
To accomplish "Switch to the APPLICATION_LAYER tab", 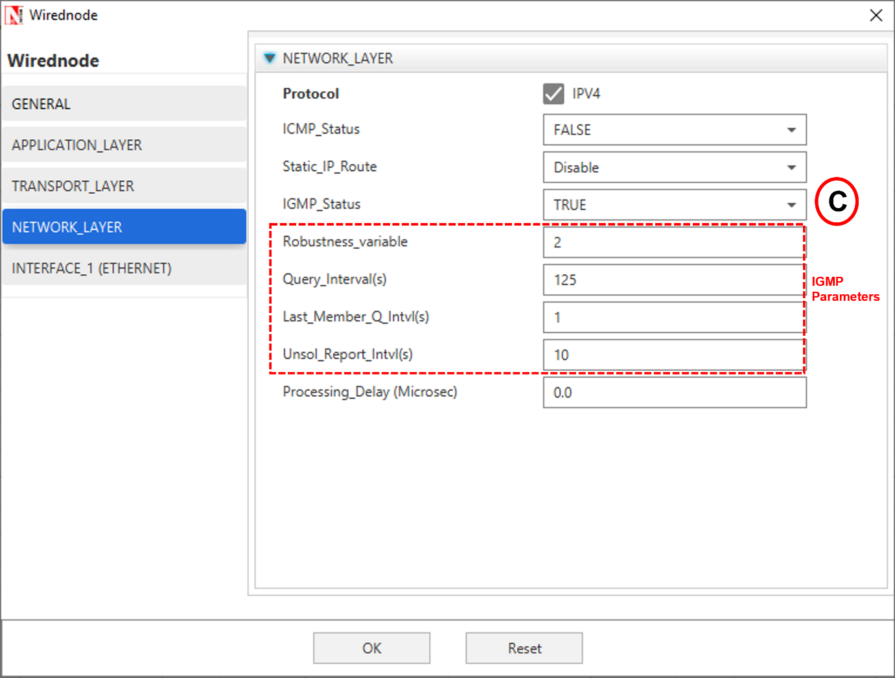I will pyautogui.click(x=124, y=145).
